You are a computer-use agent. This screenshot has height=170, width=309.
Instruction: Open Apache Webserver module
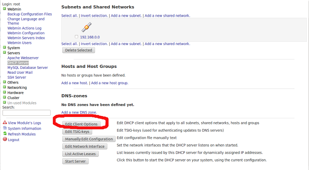(x=23, y=58)
